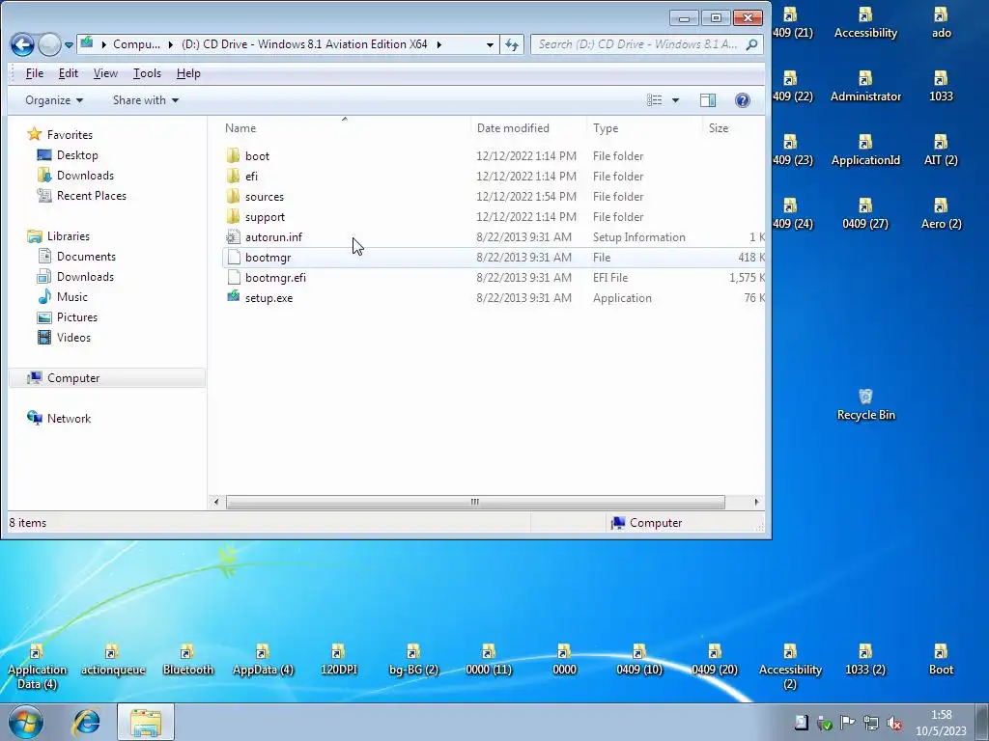Viewport: 989px width, 741px height.
Task: Open the Music library
Action: [x=71, y=297]
